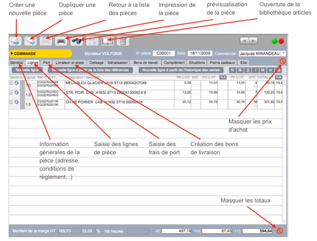Select the STR. POIR. CAB. H1832 designation
This screenshot has width=317, height=241.
(x=106, y=92)
